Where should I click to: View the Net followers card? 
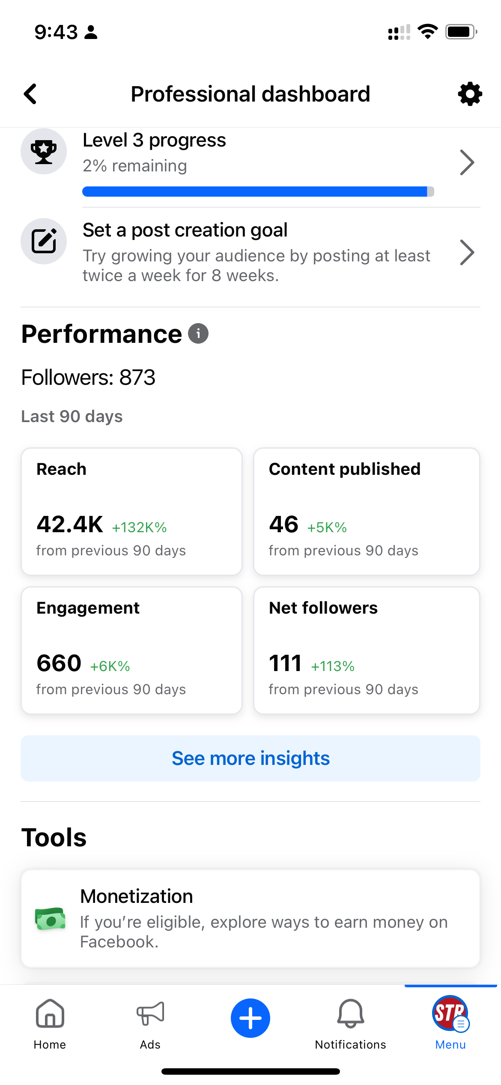(x=367, y=650)
